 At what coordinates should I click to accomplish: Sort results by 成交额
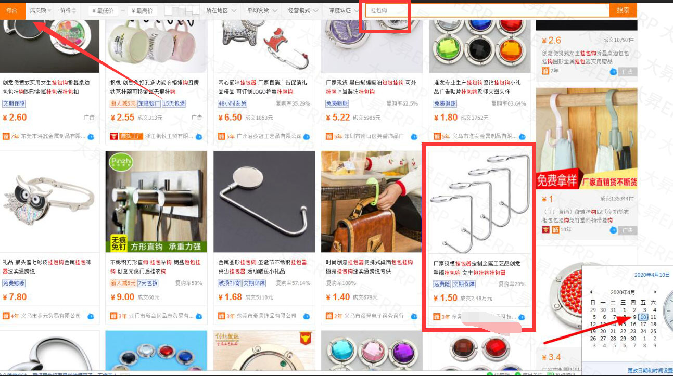[41, 10]
